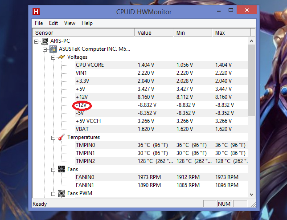This screenshot has height=220, width=287.
Task: Open the Edit menu
Action: pyautogui.click(x=53, y=23)
